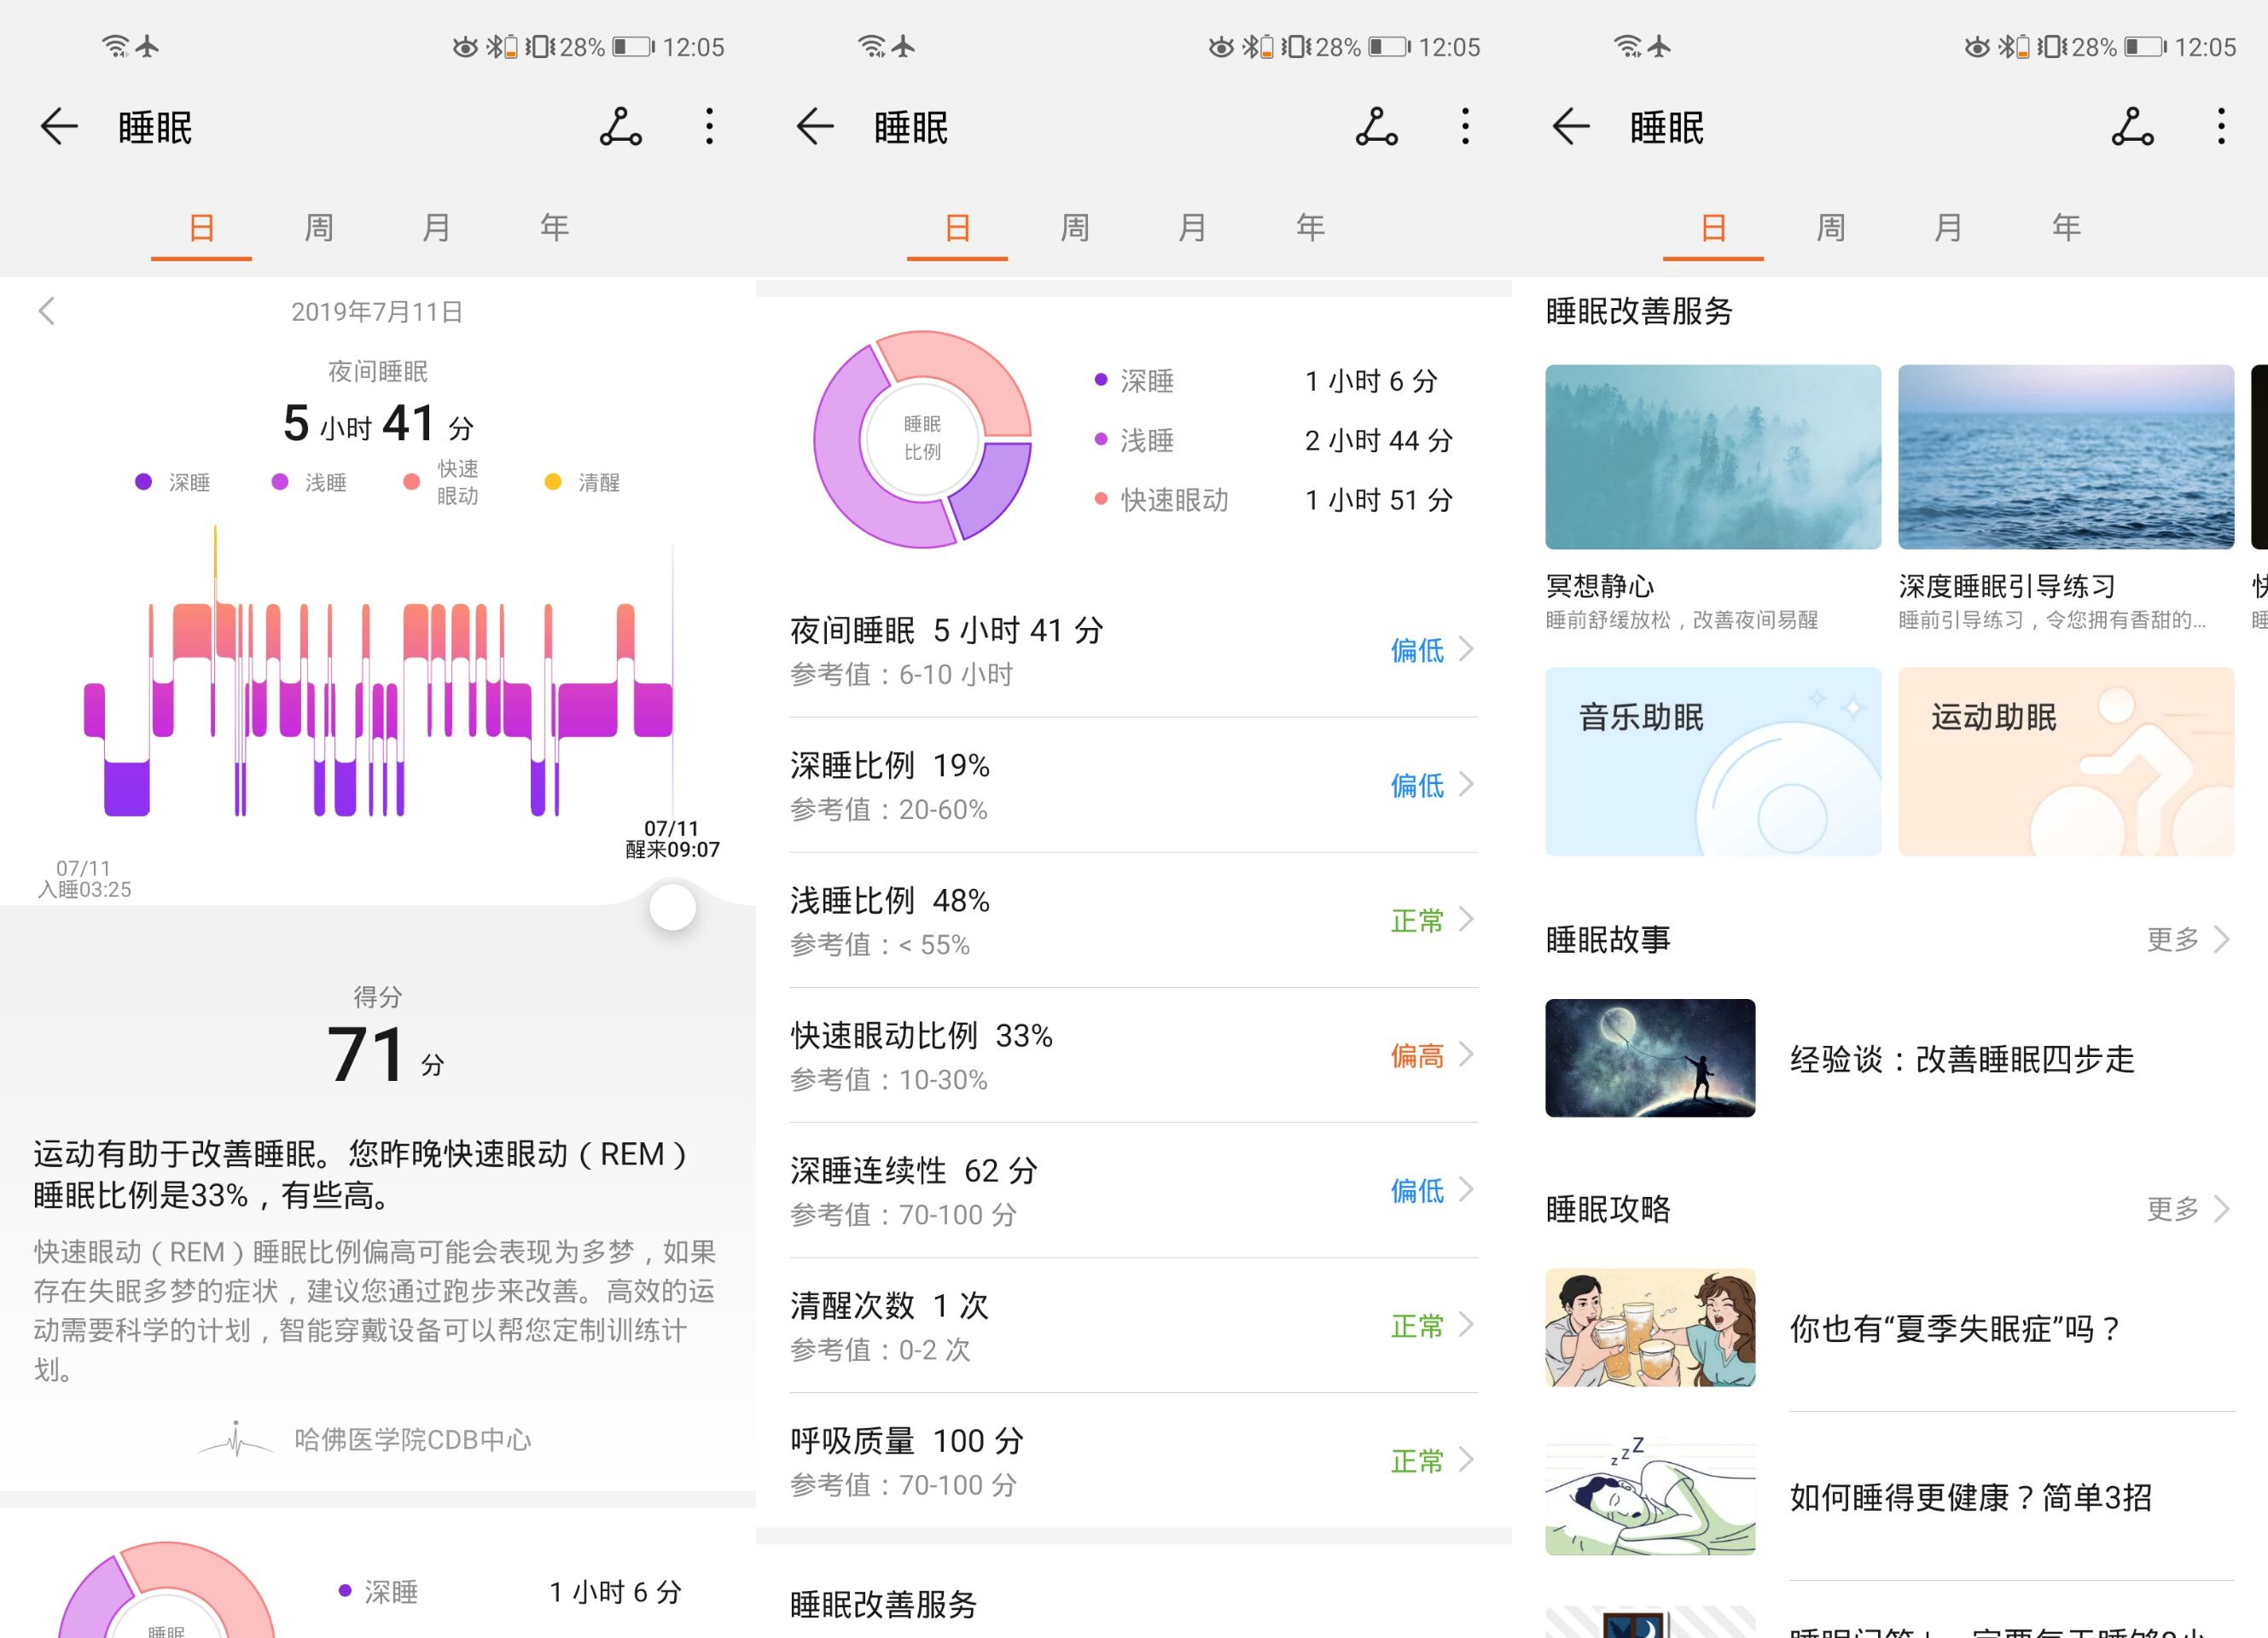Tap 正常 status of 清醒次数 row
The image size is (2268, 1638).
click(1417, 1326)
